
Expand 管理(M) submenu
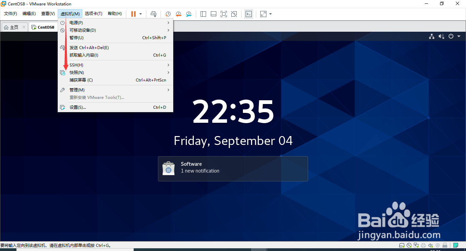[116, 90]
